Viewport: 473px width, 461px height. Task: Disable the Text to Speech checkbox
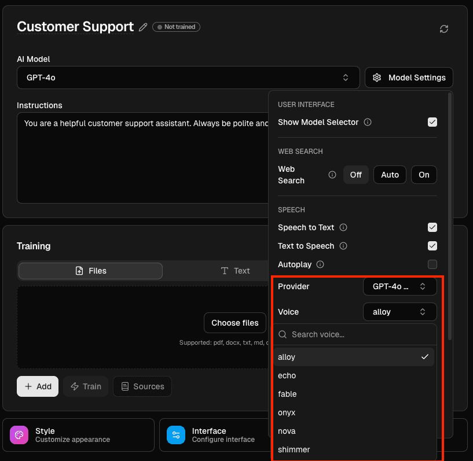coord(432,246)
